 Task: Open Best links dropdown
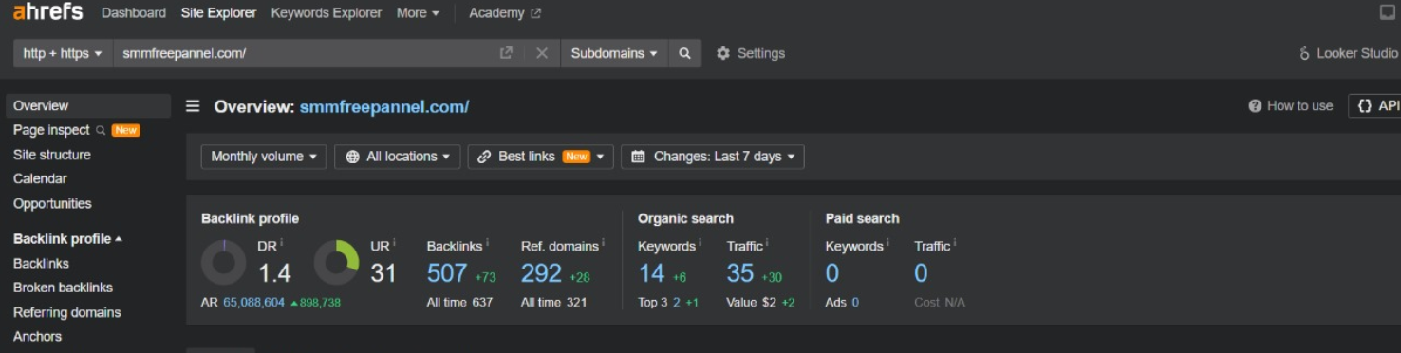[x=541, y=157]
